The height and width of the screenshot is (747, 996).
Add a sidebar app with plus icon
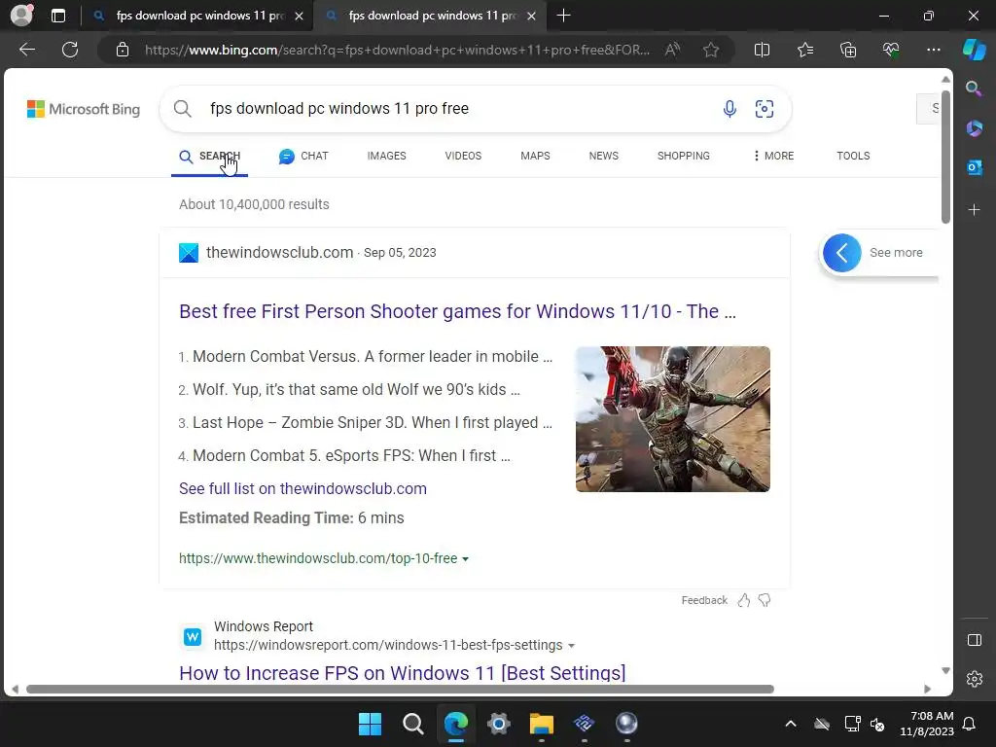[974, 210]
